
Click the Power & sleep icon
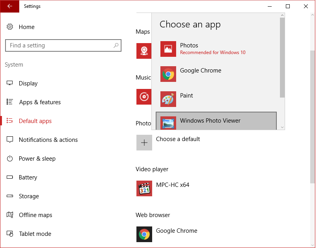click(x=10, y=158)
